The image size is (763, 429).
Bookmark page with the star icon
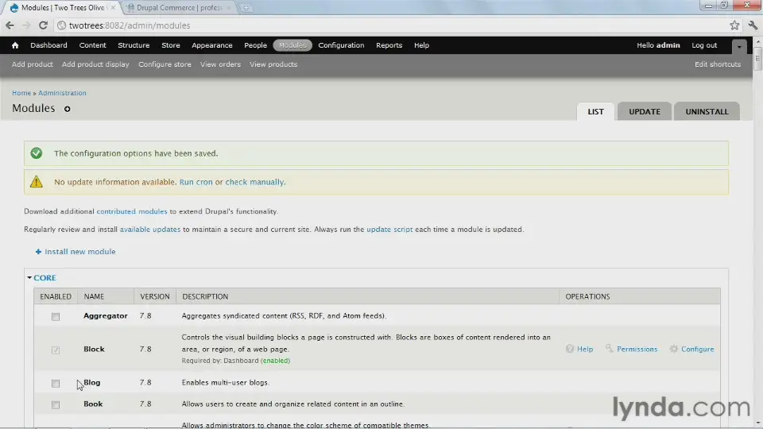[x=734, y=25]
